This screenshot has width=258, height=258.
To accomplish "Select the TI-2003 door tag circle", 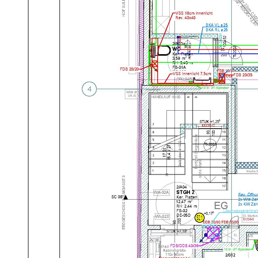I will [x=210, y=145].
